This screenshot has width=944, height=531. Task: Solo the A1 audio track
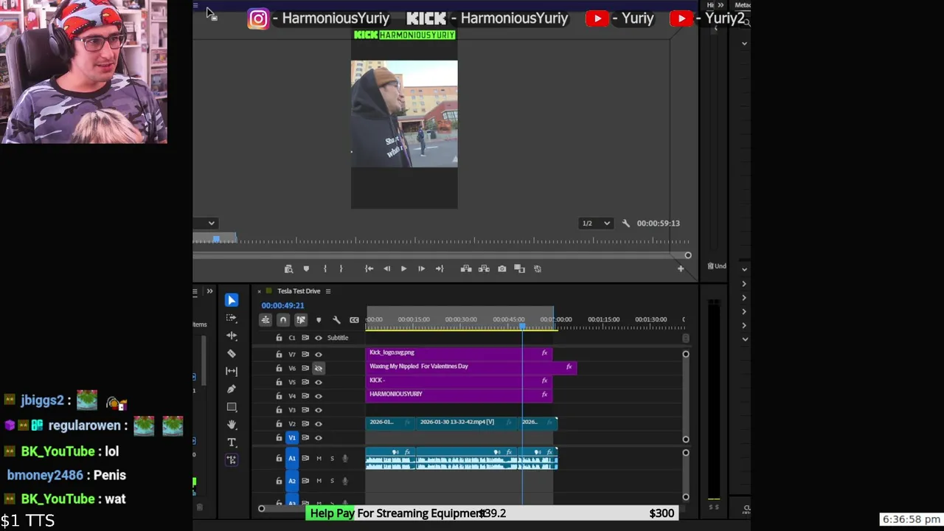point(332,459)
